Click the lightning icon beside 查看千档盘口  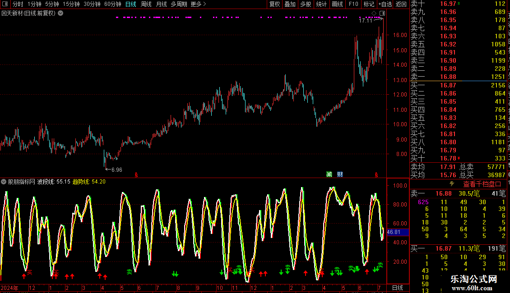click(452, 184)
